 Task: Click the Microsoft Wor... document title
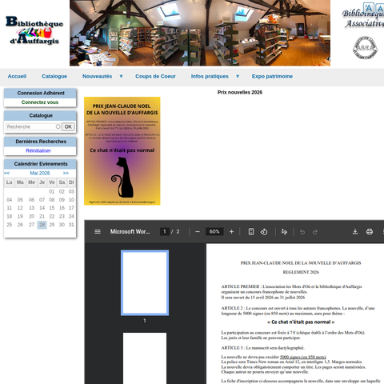pyautogui.click(x=130, y=231)
